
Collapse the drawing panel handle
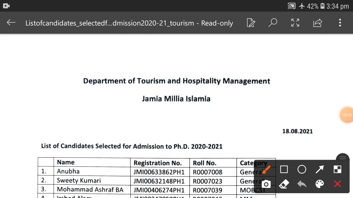click(x=343, y=158)
